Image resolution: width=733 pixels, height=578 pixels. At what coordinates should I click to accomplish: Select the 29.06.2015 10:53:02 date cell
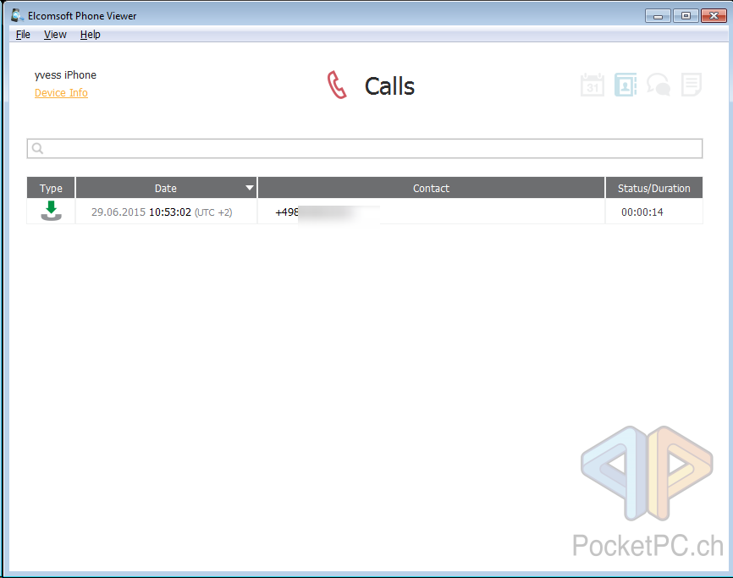coord(166,212)
